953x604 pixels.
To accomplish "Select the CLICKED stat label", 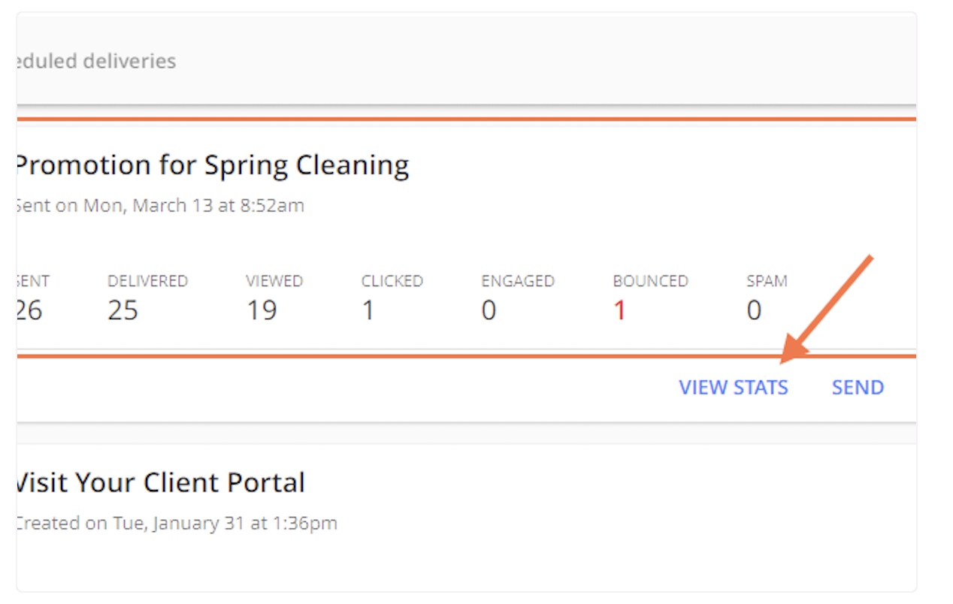I will [x=392, y=282].
